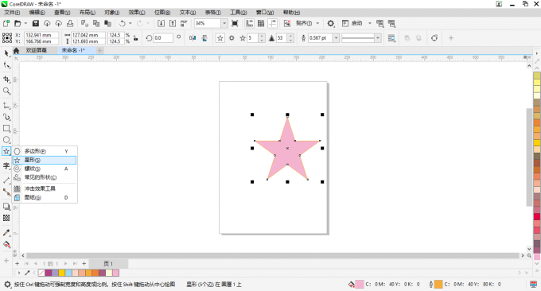Screen dimensions: 541x291
Task: Switch to the 欢迎屏幕 tab
Action: tap(36, 50)
